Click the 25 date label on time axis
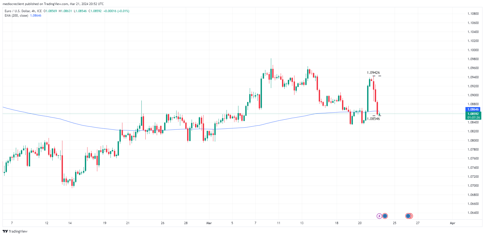 395,223
